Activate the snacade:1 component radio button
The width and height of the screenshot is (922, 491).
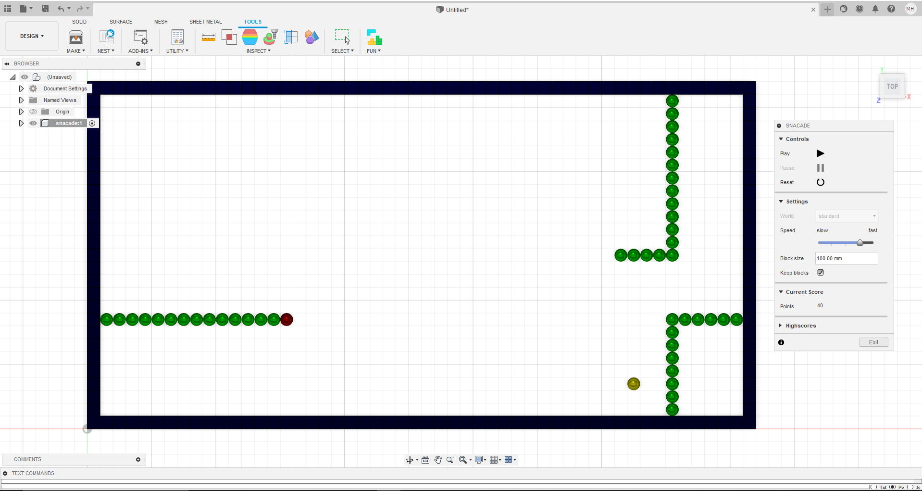coord(92,123)
